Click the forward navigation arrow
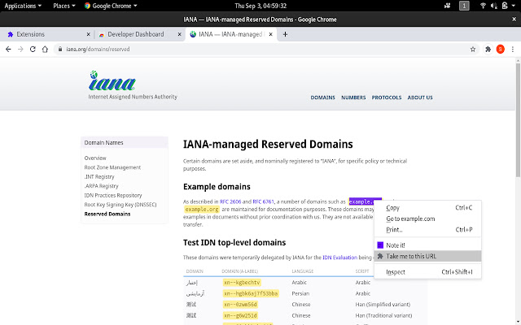521x325 pixels. pos(20,49)
